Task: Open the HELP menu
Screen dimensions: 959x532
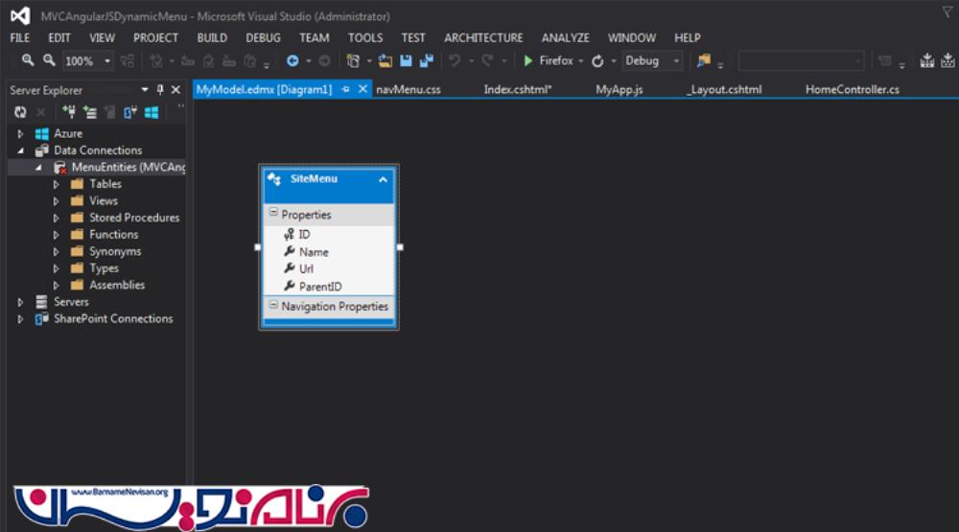Action: click(x=688, y=38)
